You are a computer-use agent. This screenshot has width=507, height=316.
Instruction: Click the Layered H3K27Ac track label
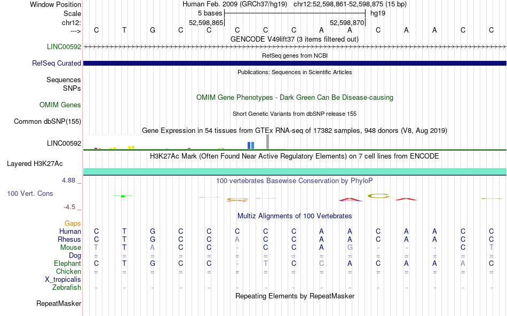pyautogui.click(x=35, y=164)
